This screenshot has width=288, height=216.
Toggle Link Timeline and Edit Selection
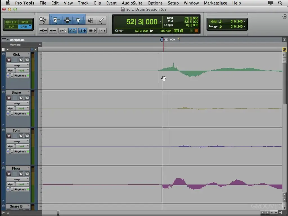(82, 31)
